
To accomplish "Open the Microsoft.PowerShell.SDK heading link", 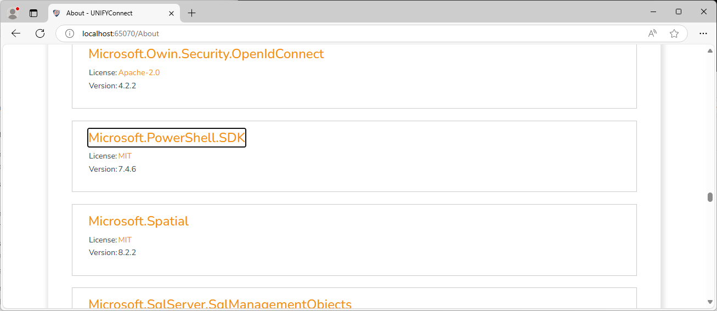I will tap(167, 138).
